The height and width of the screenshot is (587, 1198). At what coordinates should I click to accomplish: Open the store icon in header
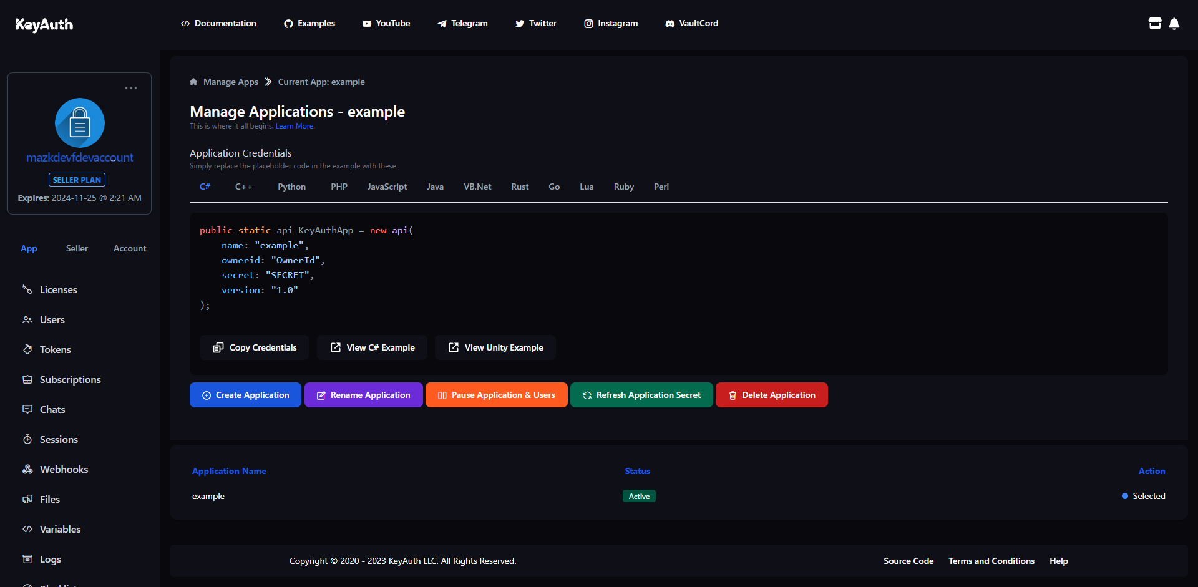1154,24
